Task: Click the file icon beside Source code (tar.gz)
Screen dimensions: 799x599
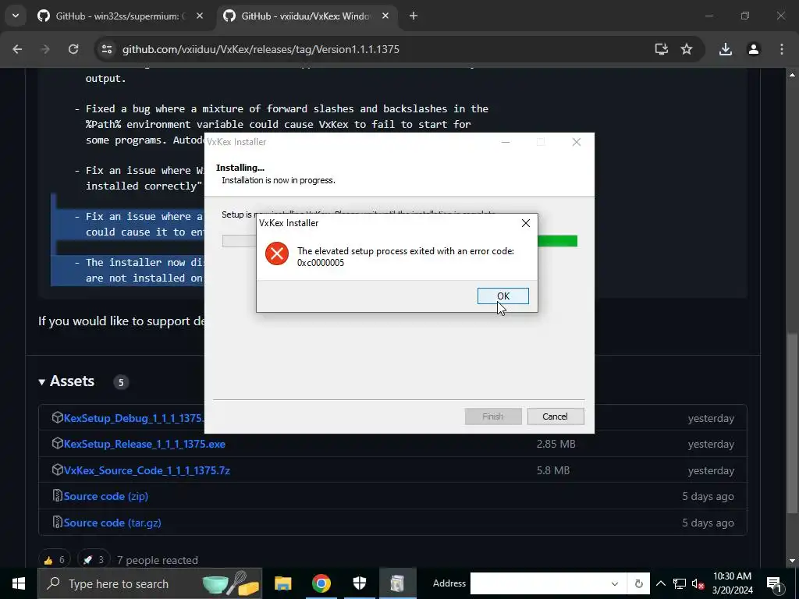Action: click(x=57, y=522)
